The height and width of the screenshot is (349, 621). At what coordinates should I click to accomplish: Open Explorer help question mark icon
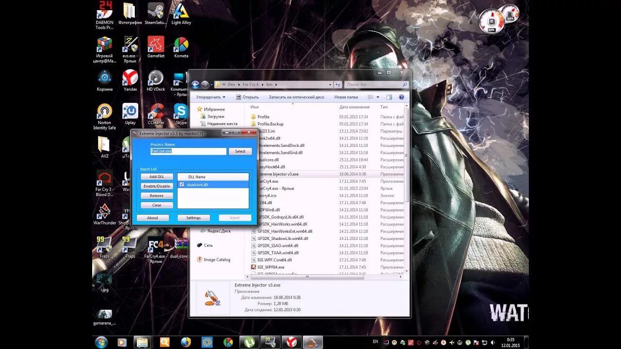(x=401, y=97)
